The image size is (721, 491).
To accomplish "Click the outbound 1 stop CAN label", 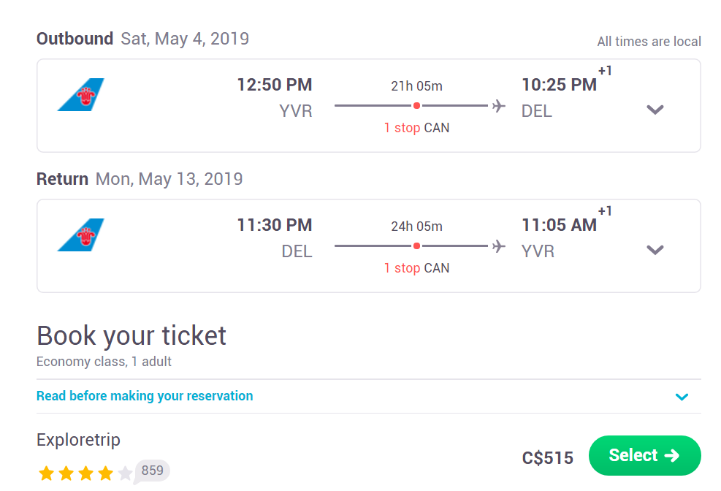I will (x=416, y=127).
